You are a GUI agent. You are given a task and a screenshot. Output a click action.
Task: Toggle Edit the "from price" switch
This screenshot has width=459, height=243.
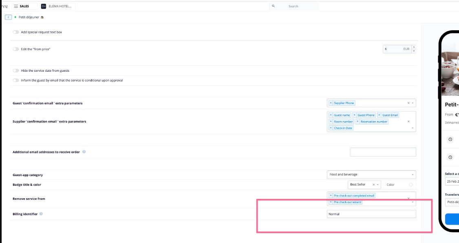pos(16,49)
